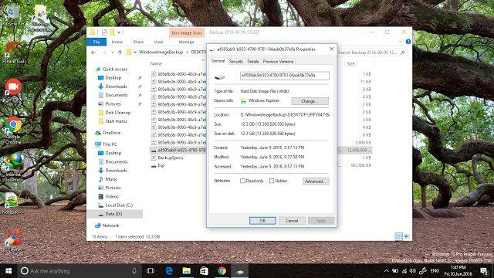Open the File tab in Explorer
The width and height of the screenshot is (494, 278).
96,42
